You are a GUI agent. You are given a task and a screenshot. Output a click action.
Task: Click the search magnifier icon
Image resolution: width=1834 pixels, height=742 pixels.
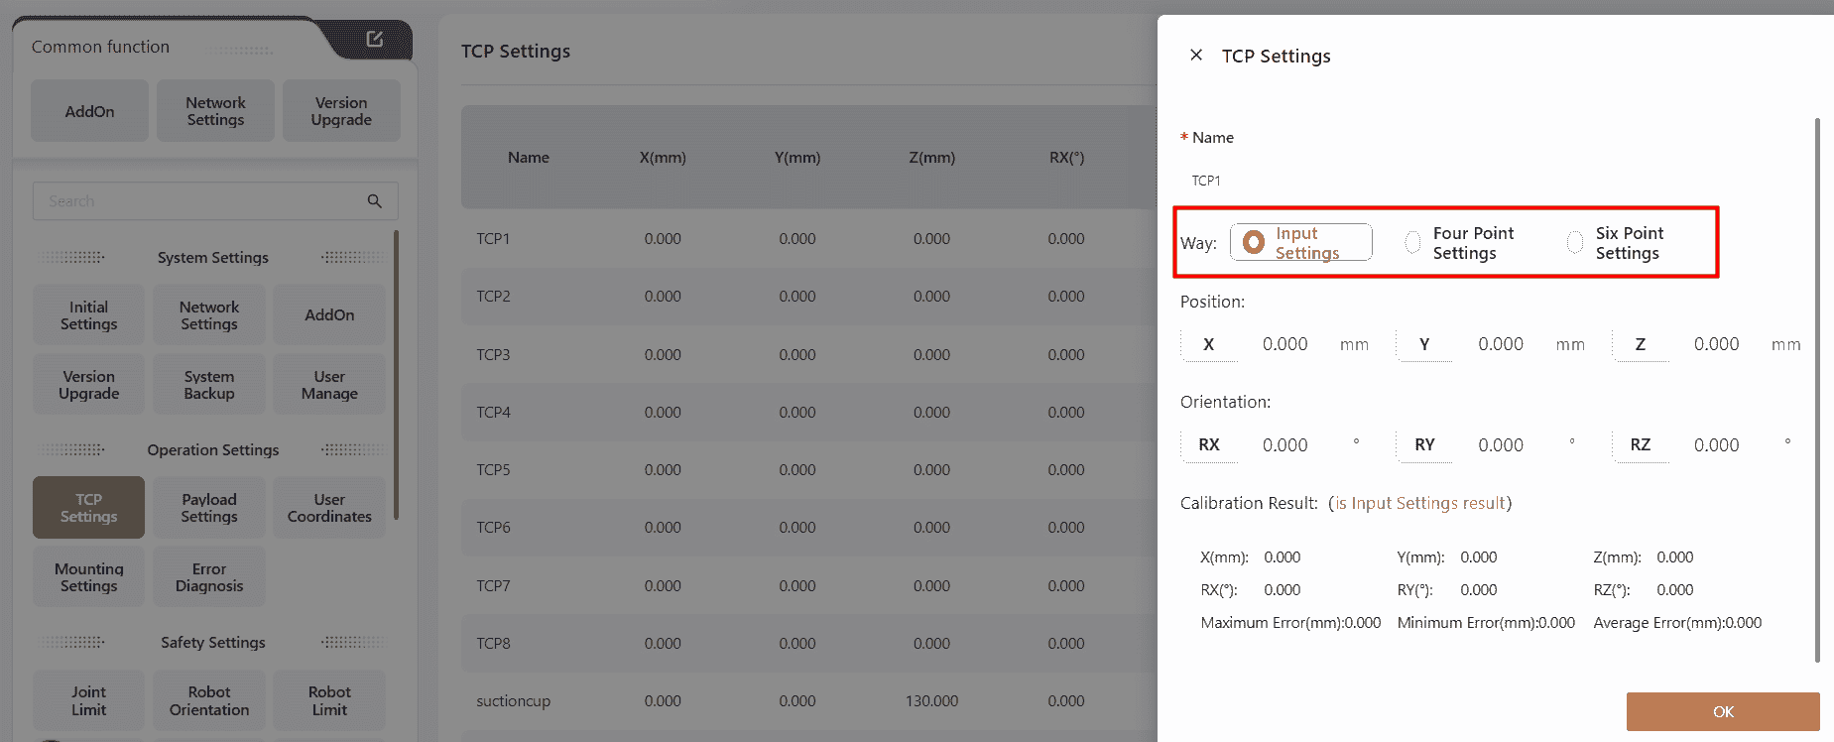point(374,201)
